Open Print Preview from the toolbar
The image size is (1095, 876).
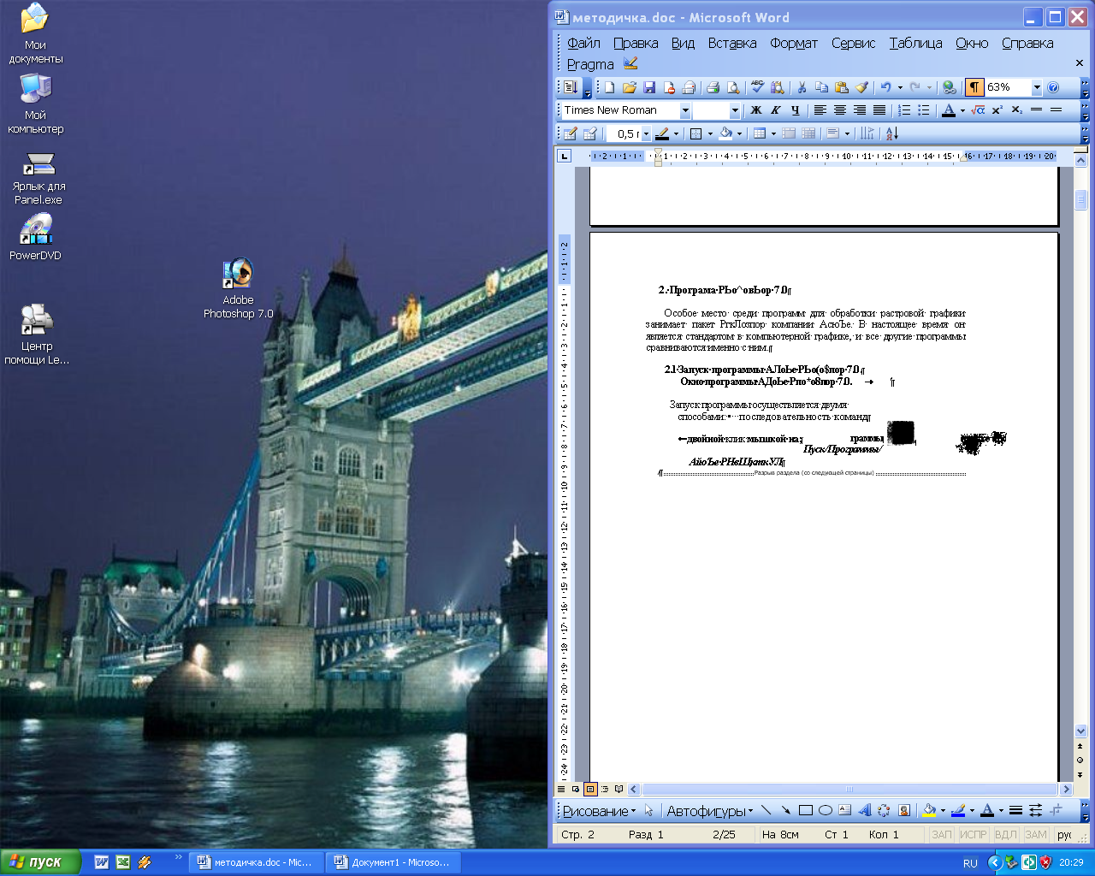coord(733,87)
